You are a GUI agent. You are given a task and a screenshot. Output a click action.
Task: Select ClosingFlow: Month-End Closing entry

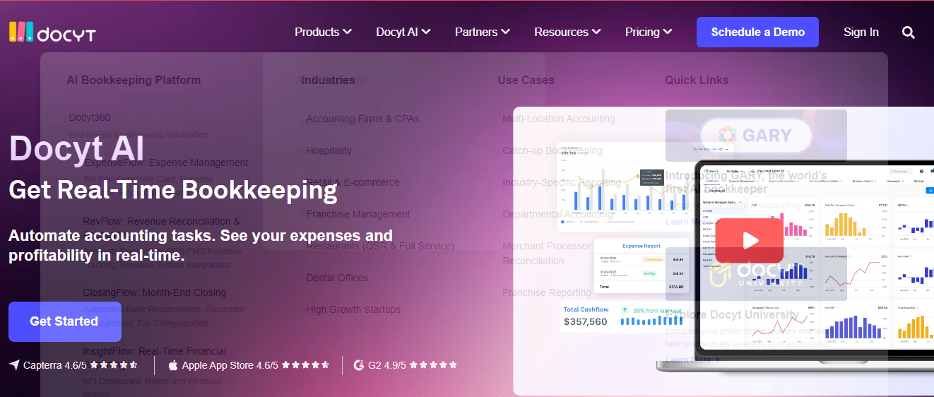[x=154, y=292]
